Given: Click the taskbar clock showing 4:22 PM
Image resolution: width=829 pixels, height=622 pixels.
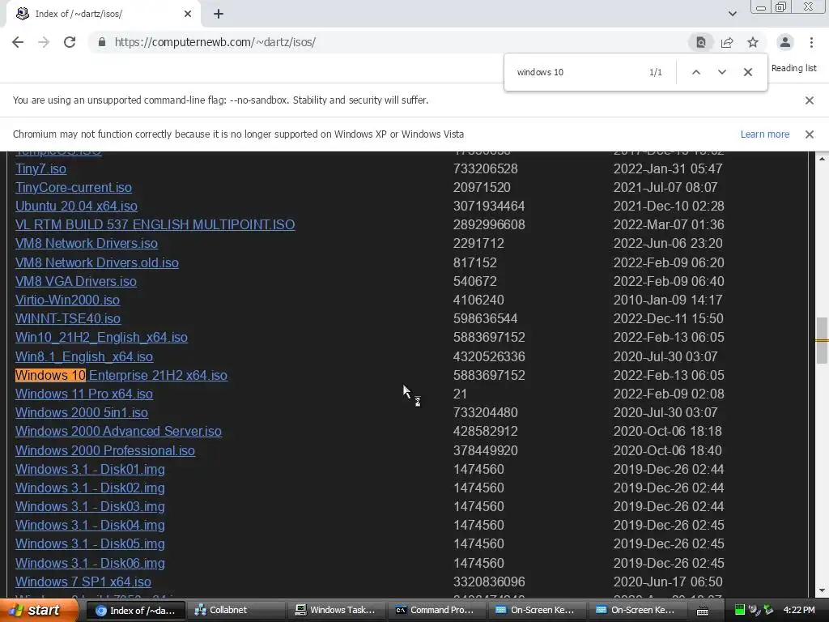Looking at the screenshot, I should point(799,611).
